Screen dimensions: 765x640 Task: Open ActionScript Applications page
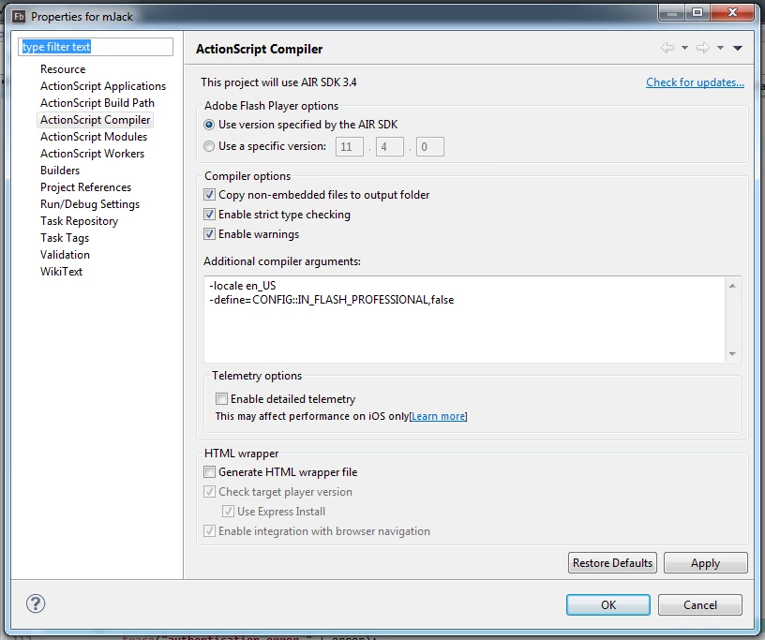(x=103, y=86)
